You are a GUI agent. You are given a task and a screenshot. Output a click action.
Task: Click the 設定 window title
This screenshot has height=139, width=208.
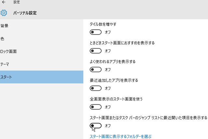tap(17, 2)
